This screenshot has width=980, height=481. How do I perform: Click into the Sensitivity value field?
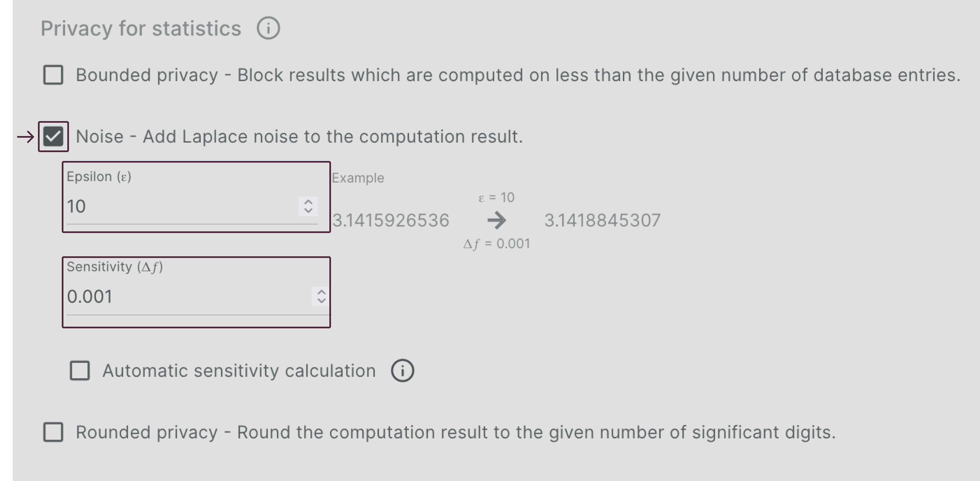pyautogui.click(x=186, y=297)
